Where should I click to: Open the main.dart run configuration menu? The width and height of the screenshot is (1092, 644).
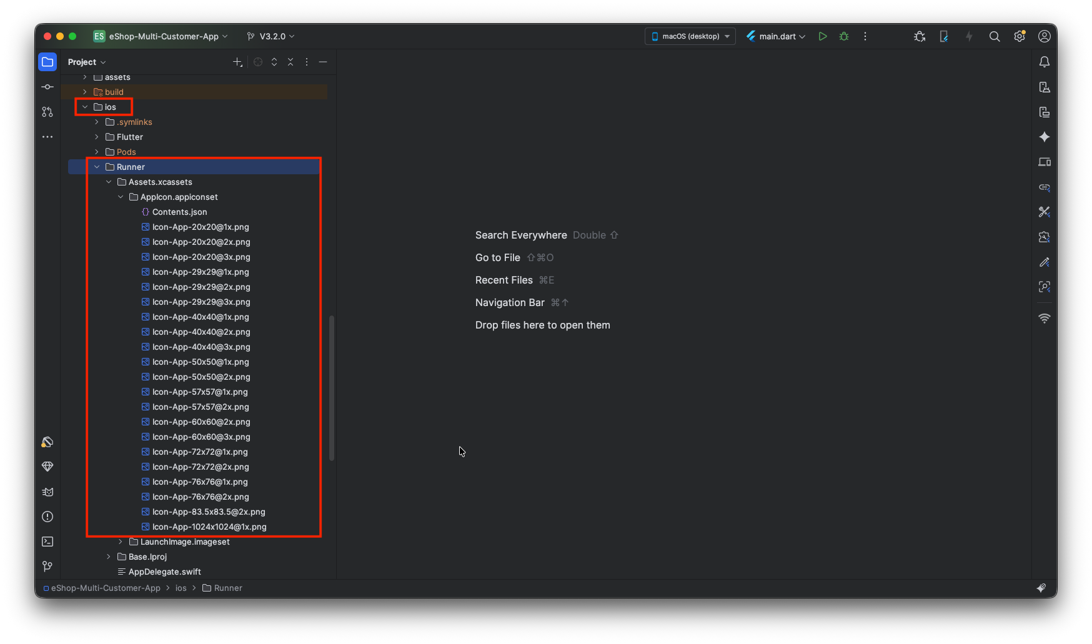coord(776,37)
